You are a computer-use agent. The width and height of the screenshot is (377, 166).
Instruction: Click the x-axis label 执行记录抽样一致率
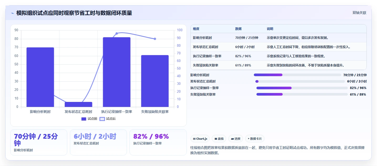pos(117,112)
